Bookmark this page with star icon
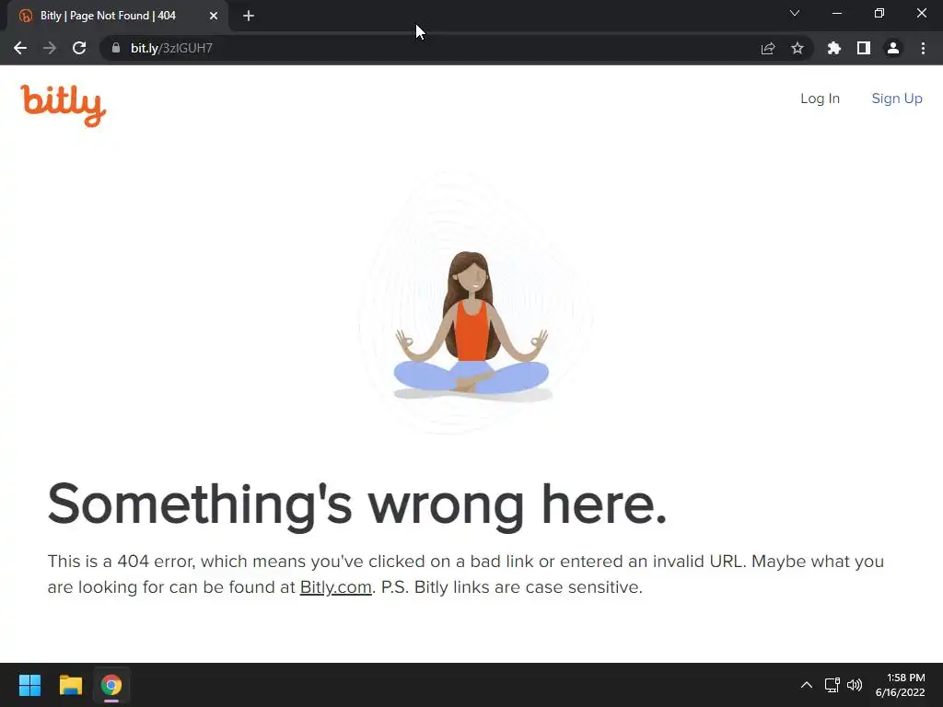Viewport: 943px width, 707px height. (x=797, y=48)
